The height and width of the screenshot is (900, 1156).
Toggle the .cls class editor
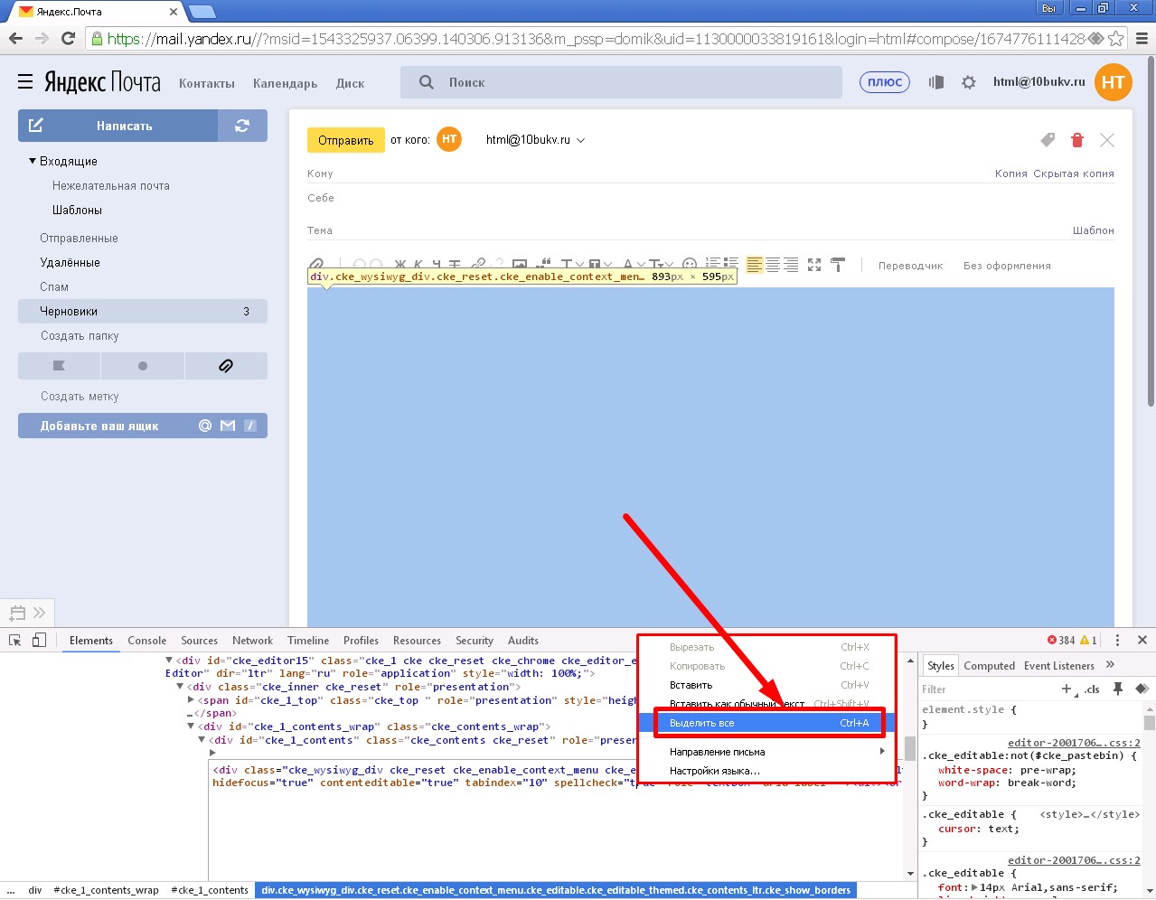point(1092,689)
